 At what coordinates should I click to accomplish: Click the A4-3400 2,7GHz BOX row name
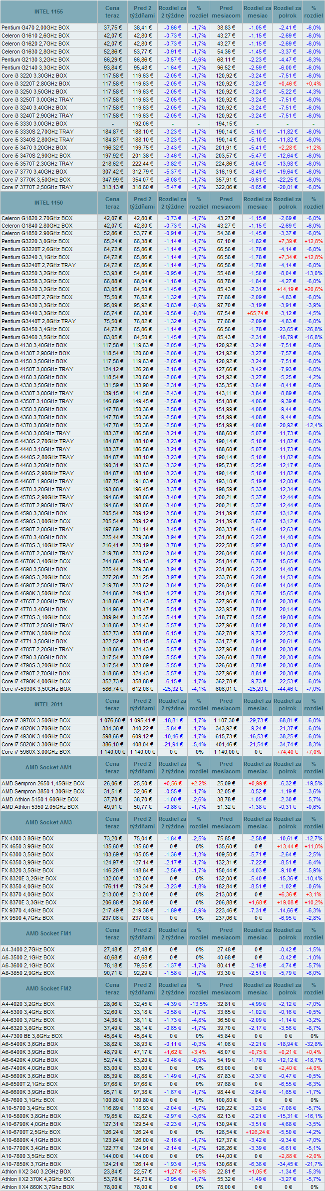(28, 949)
